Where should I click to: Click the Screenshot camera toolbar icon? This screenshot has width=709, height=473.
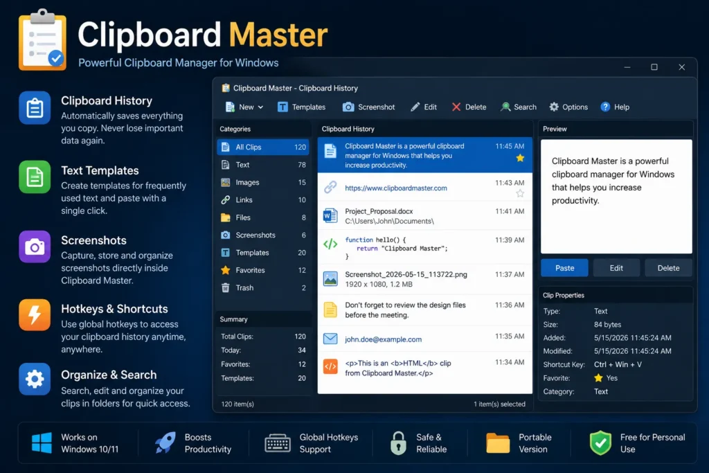pos(348,107)
